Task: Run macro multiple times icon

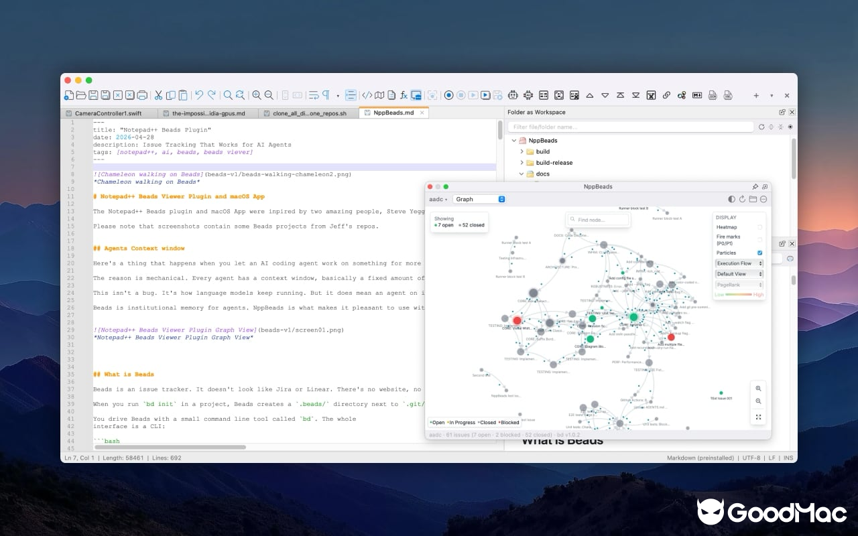Action: (485, 95)
